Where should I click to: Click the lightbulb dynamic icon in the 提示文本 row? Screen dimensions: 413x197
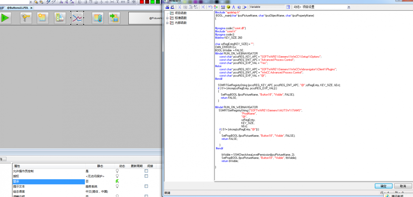[x=117, y=186]
